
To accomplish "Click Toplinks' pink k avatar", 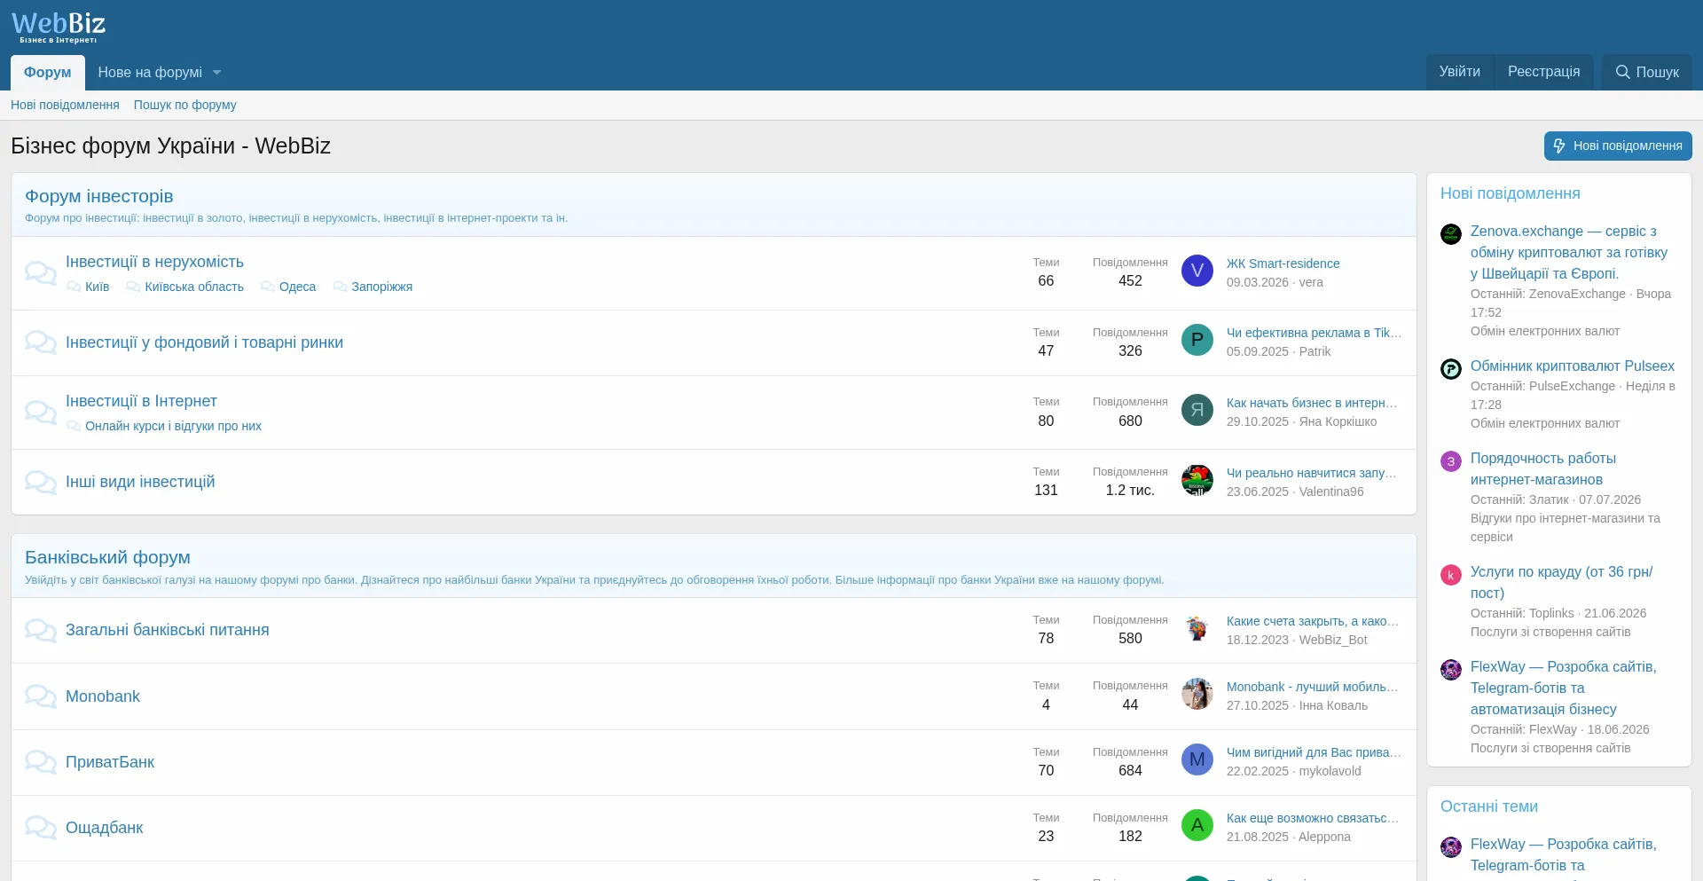I will pos(1451,575).
